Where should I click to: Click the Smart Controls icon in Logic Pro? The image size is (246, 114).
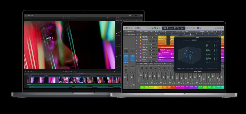(135, 28)
